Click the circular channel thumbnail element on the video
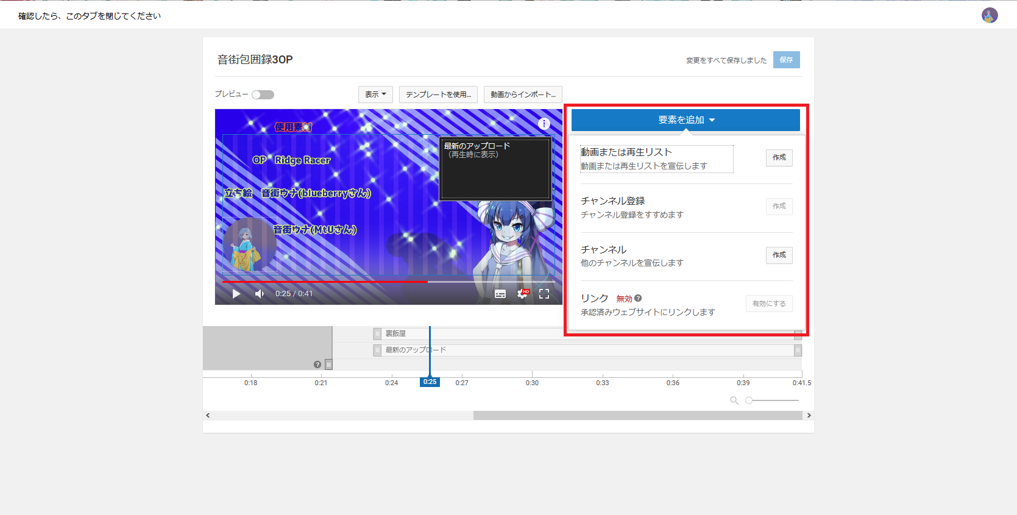This screenshot has width=1017, height=515. click(x=249, y=244)
